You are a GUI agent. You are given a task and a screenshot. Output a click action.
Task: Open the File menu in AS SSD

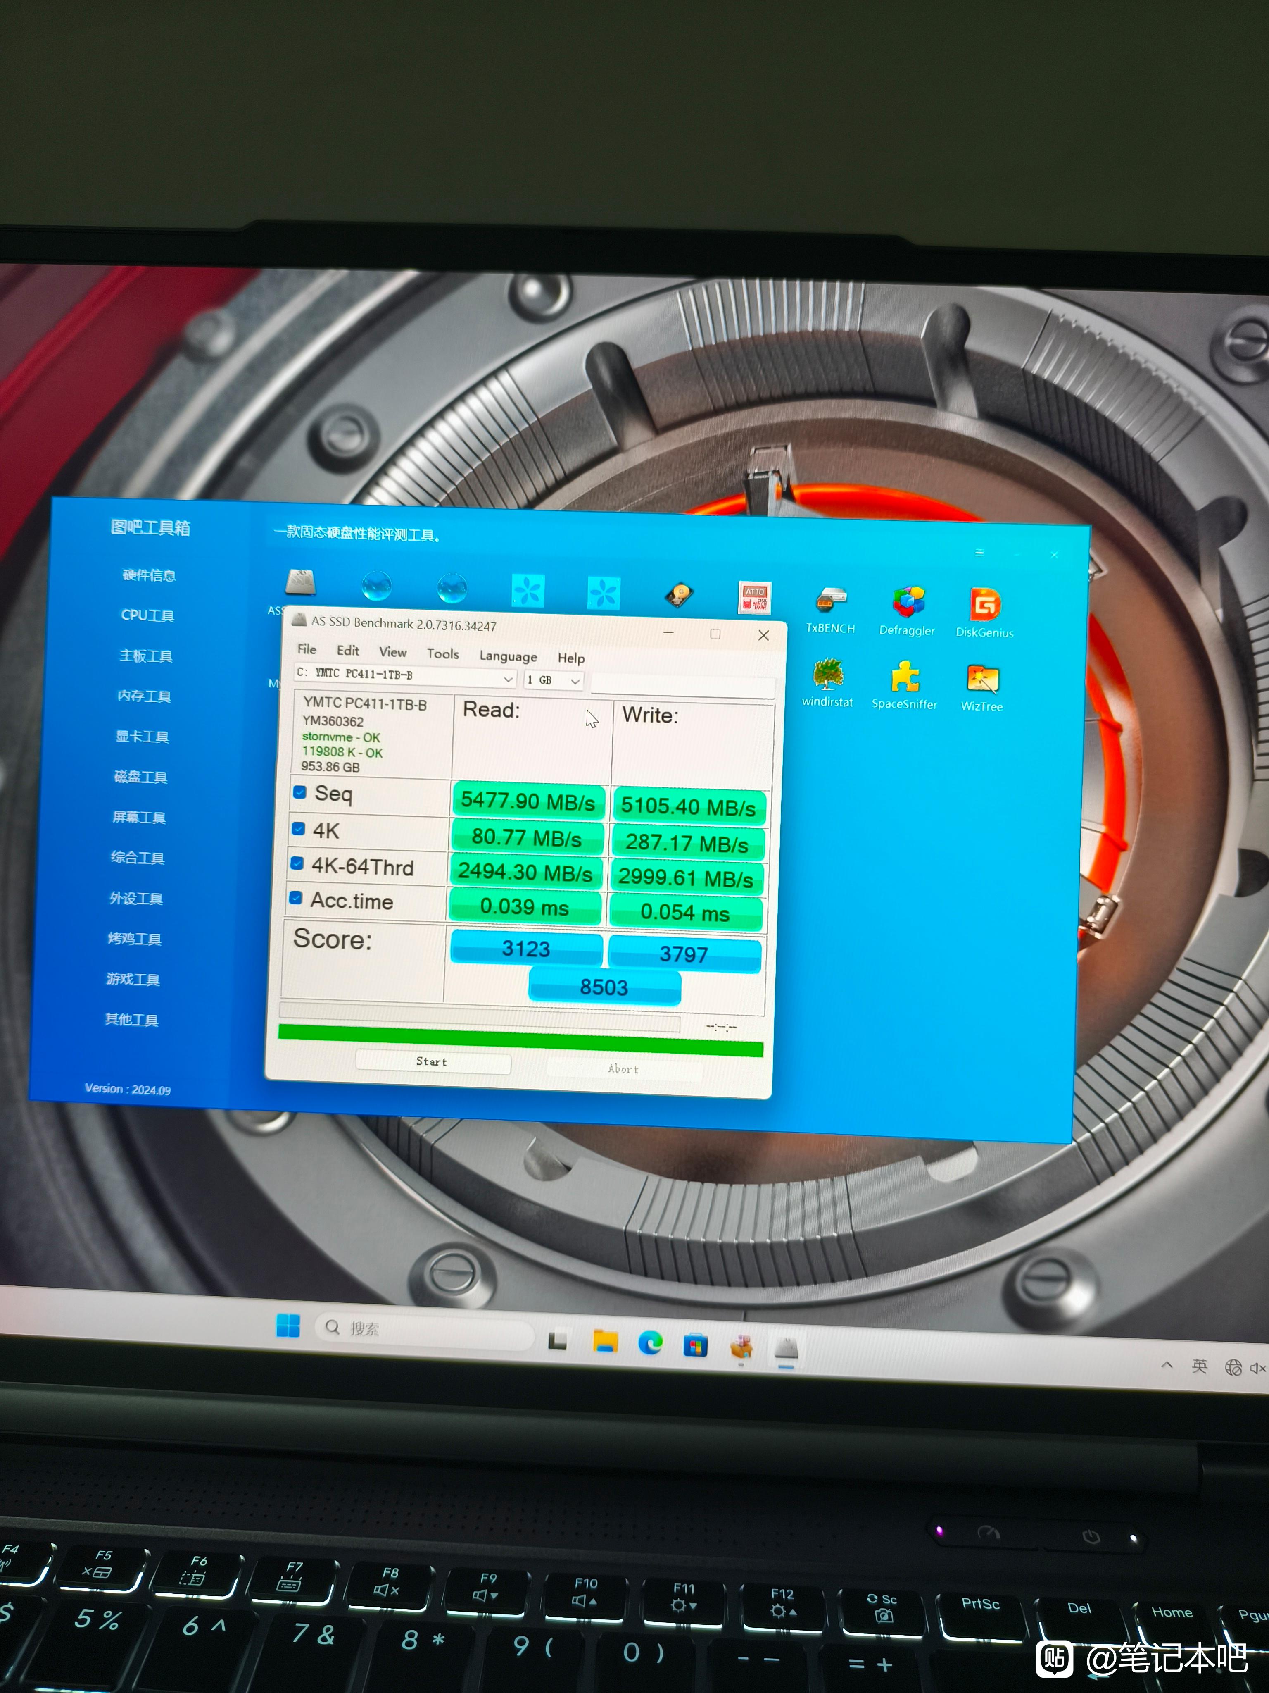[307, 649]
